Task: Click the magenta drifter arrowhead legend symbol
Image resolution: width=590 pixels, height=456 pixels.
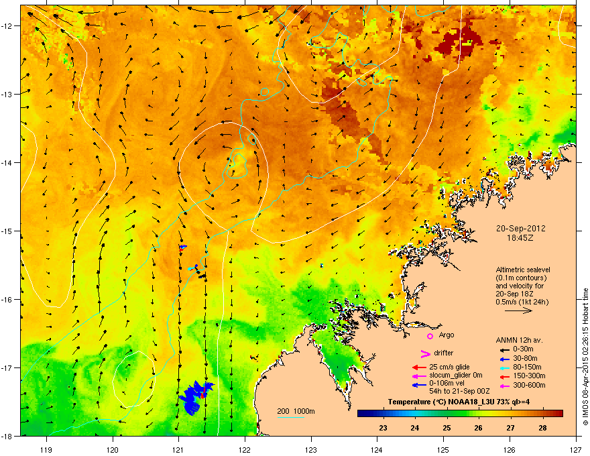Action: click(425, 354)
